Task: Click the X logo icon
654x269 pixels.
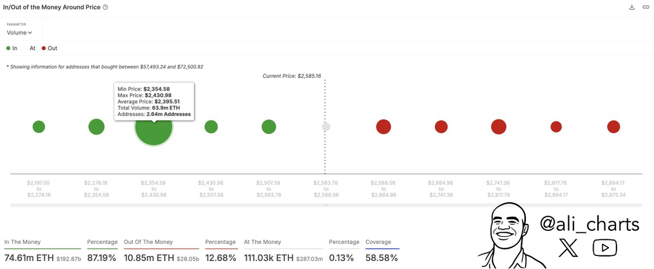Action: 568,249
